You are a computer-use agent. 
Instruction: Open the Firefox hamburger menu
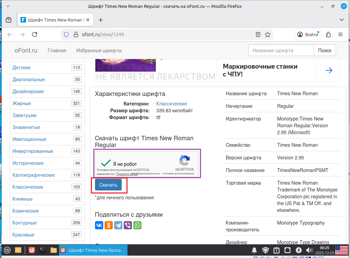pyautogui.click(x=340, y=34)
